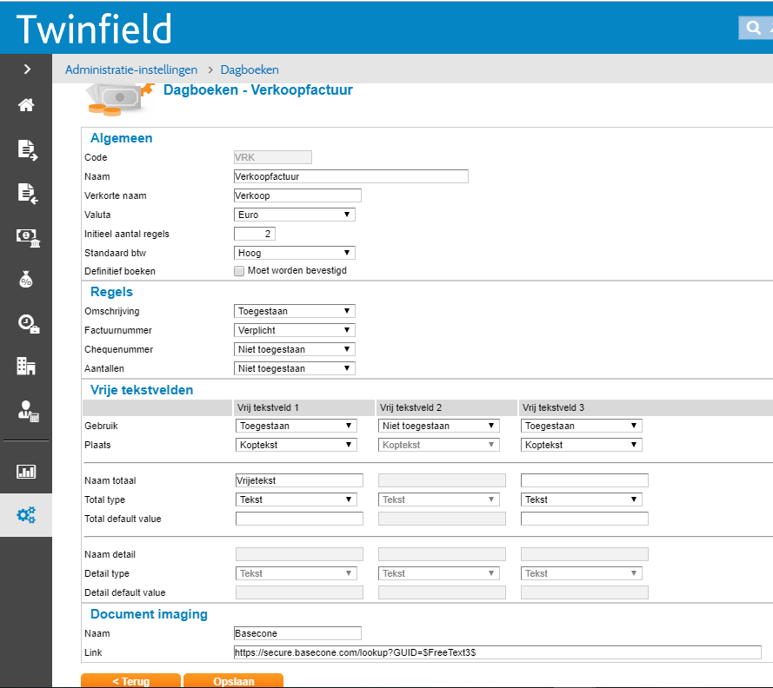Open the person with calculator sidebar icon
The width and height of the screenshot is (773, 688).
click(26, 411)
